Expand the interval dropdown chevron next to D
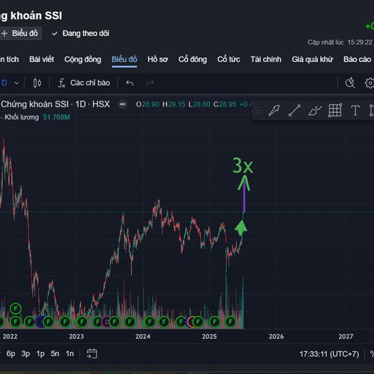 (17, 84)
